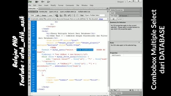Toggle Syntax Error Alerts in Info Bar
This screenshot has width=171, height=96.
(29, 58)
